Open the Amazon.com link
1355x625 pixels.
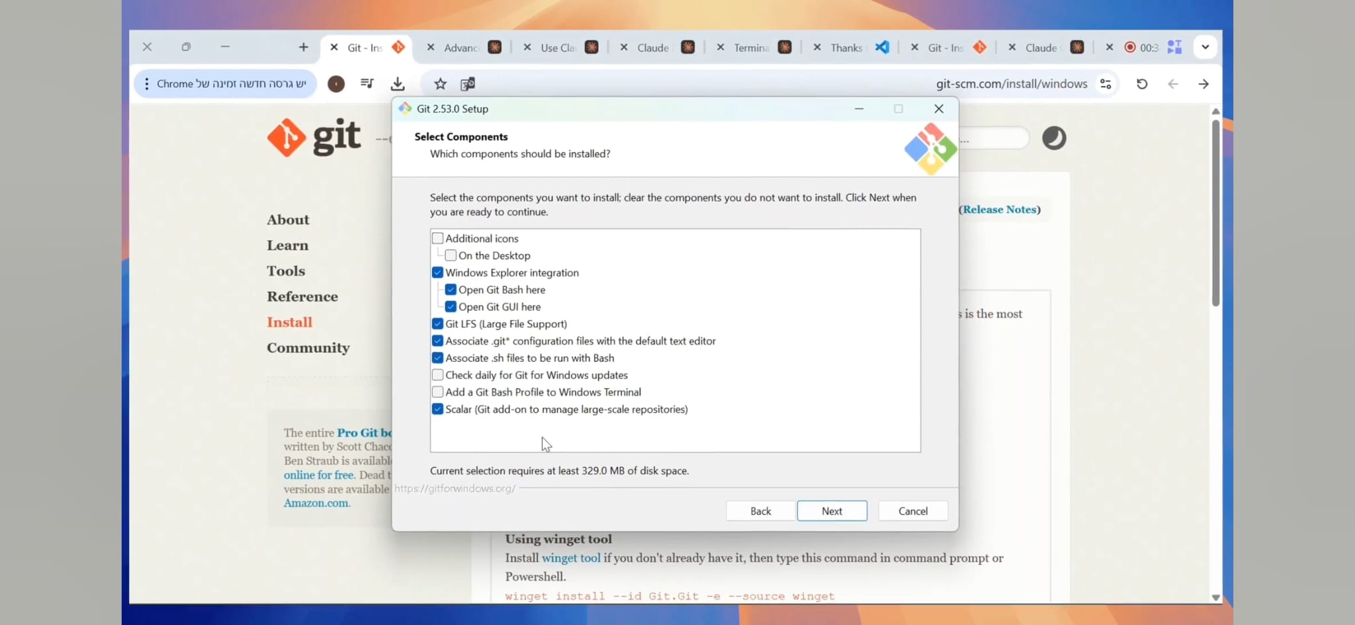coord(316,503)
